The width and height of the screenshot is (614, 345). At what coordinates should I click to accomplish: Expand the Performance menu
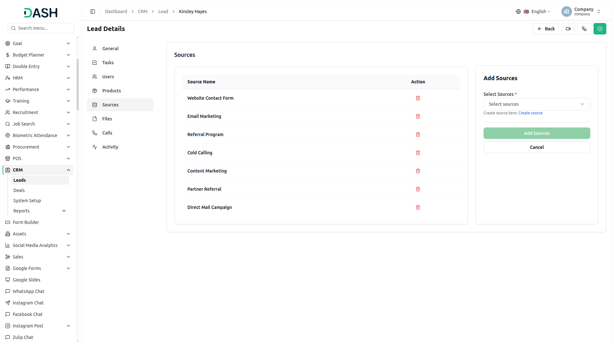38,89
